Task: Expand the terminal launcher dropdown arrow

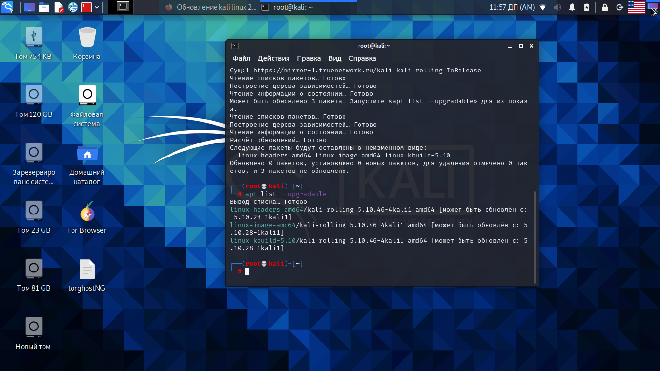Action: 97,7
